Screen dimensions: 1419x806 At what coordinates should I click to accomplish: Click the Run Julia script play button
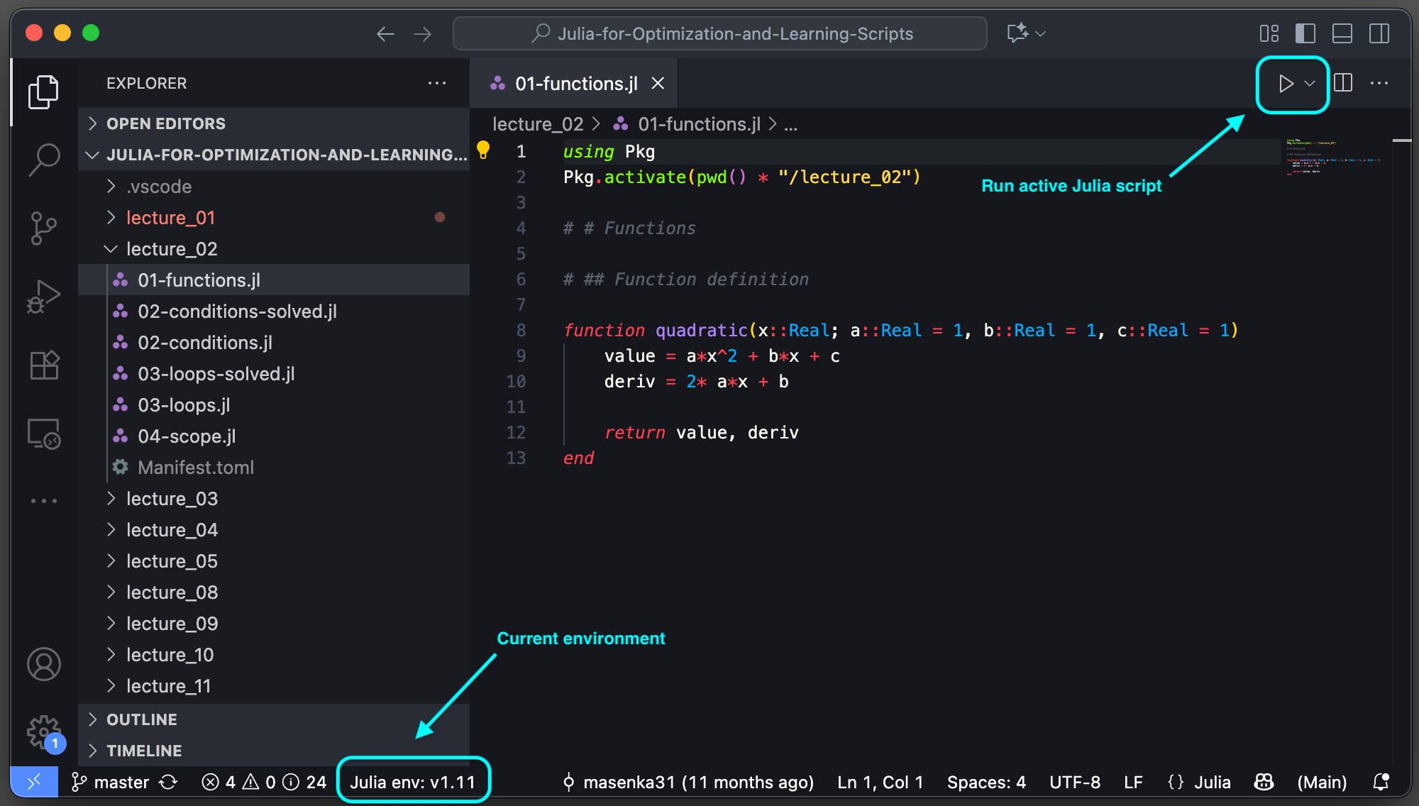click(1285, 84)
